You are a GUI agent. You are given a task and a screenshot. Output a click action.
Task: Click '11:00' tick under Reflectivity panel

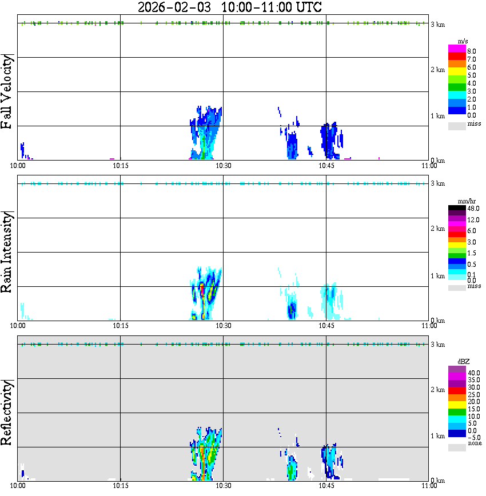coord(429,486)
